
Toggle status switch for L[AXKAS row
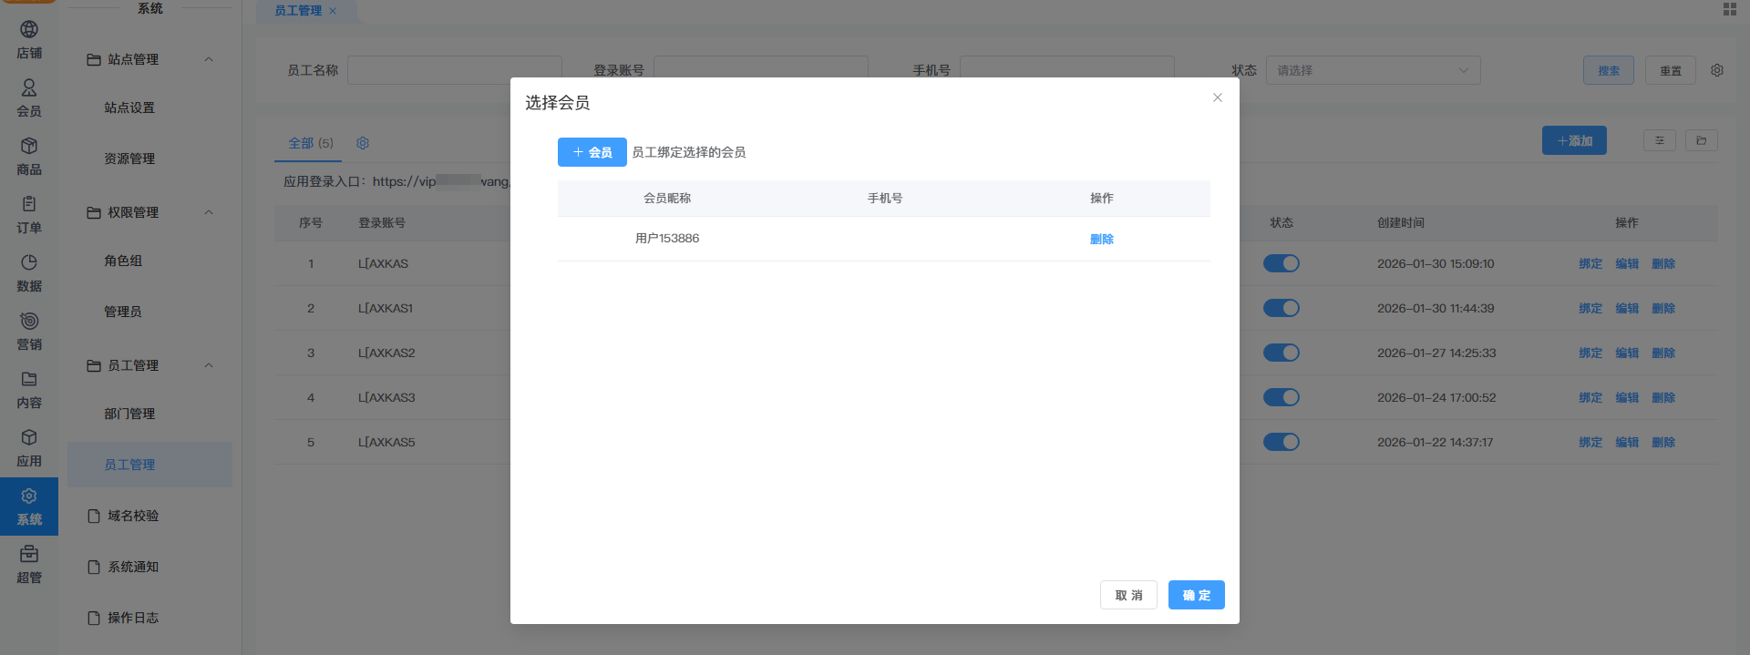1281,263
